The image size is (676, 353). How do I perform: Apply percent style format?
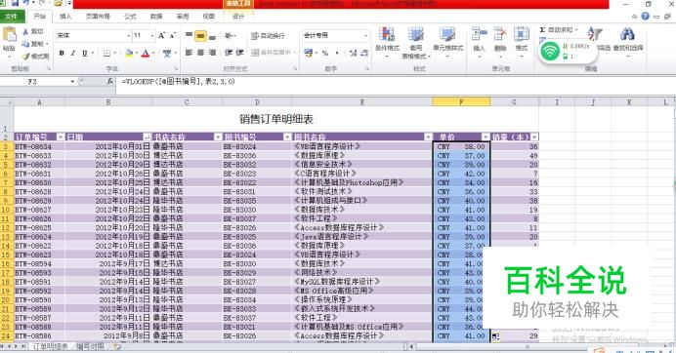tap(325, 53)
